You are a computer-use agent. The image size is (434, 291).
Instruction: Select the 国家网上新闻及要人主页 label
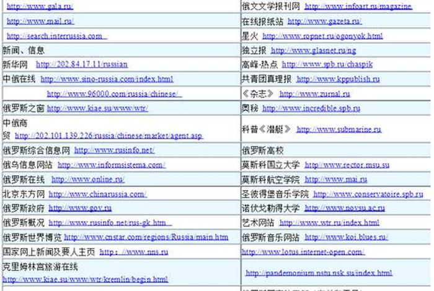click(49, 252)
